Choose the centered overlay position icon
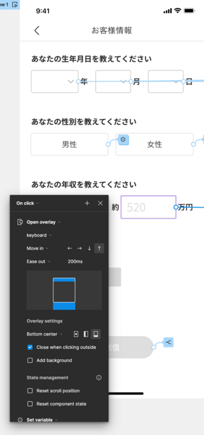 pyautogui.click(x=76, y=334)
